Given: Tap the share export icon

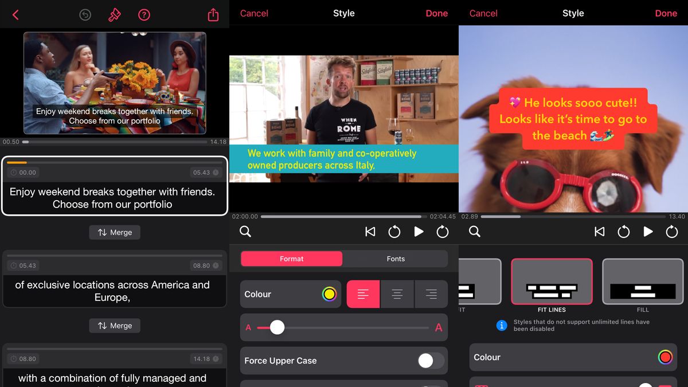Looking at the screenshot, I should (x=213, y=14).
